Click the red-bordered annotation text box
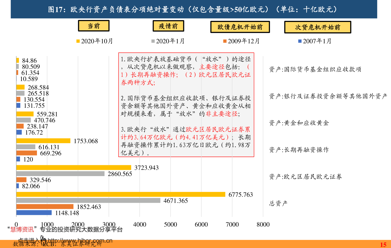The height and width of the screenshot is (248, 391). point(186,105)
